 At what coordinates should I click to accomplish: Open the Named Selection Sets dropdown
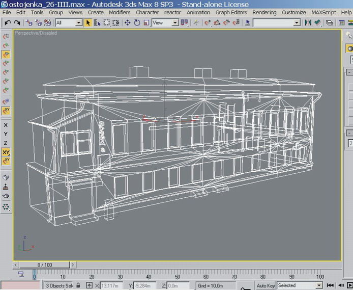(297, 23)
